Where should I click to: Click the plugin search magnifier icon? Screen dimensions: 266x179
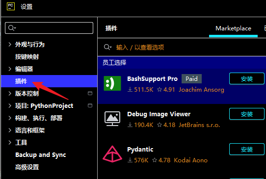(107, 47)
